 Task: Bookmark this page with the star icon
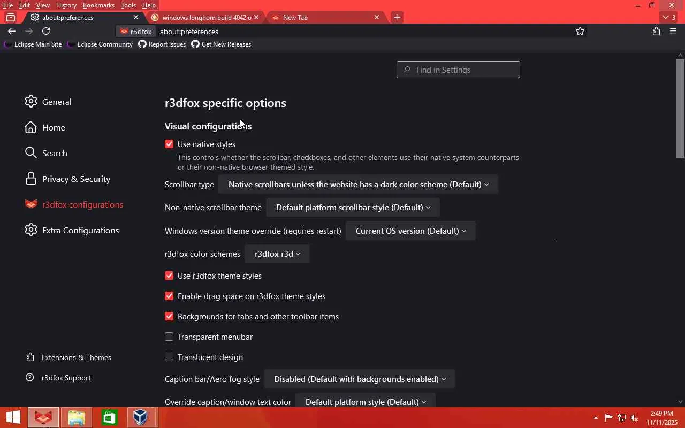pyautogui.click(x=580, y=32)
